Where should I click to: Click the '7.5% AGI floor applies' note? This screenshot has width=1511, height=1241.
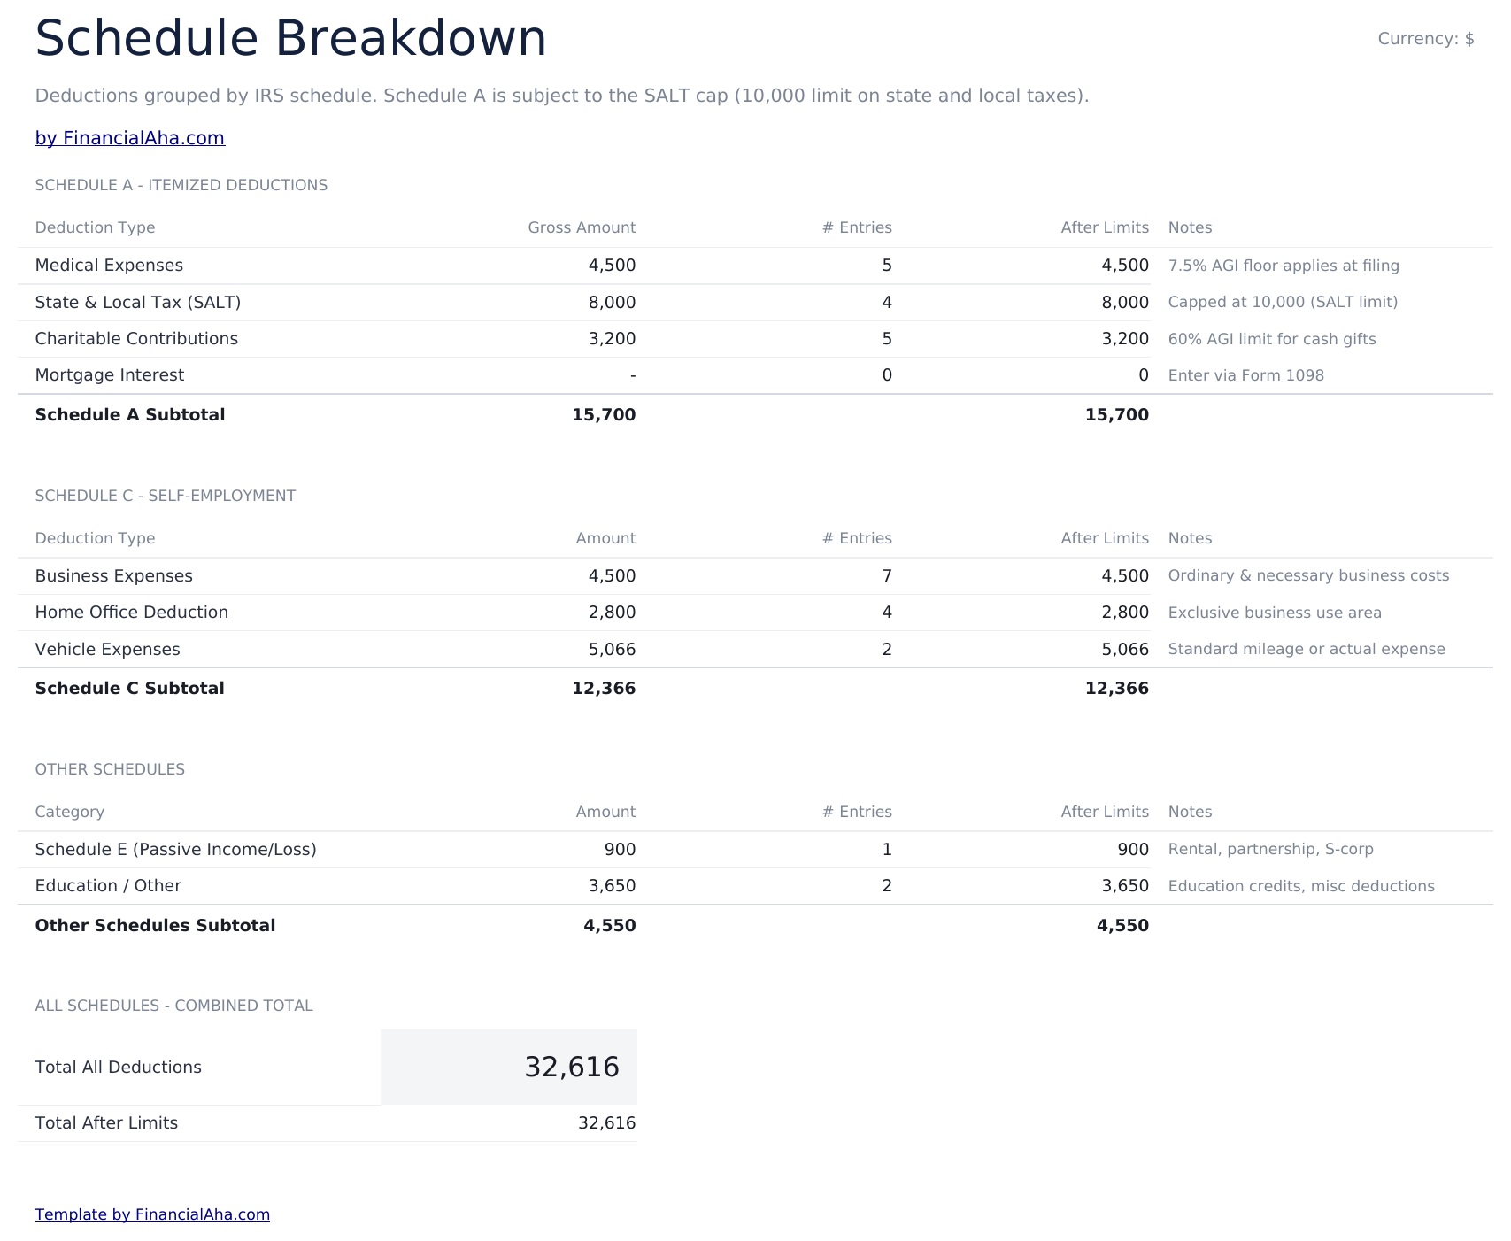1284,266
